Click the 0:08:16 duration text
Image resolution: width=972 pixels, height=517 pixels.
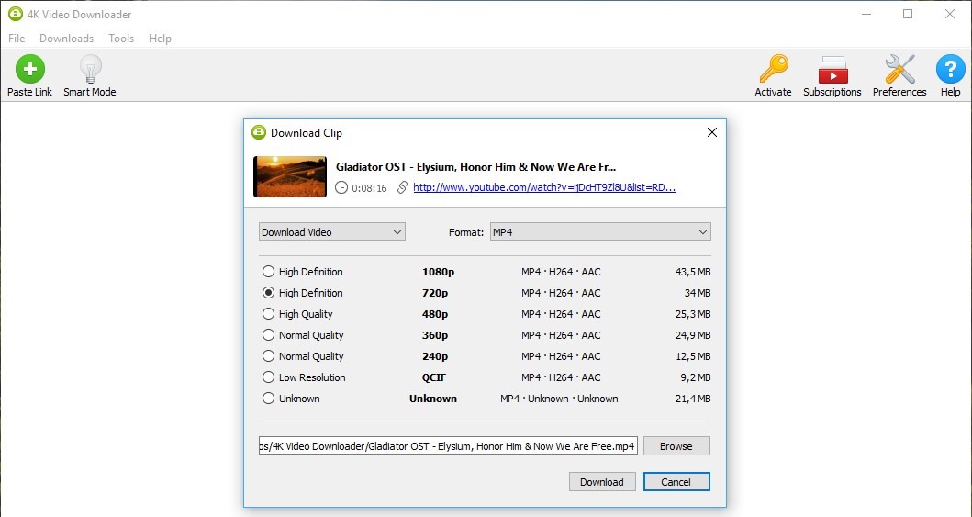369,188
